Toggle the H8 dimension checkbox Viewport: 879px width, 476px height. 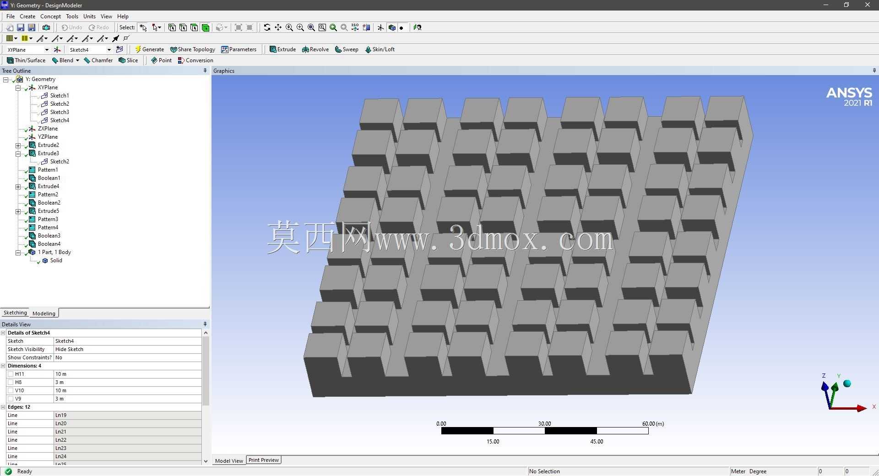[x=11, y=382]
